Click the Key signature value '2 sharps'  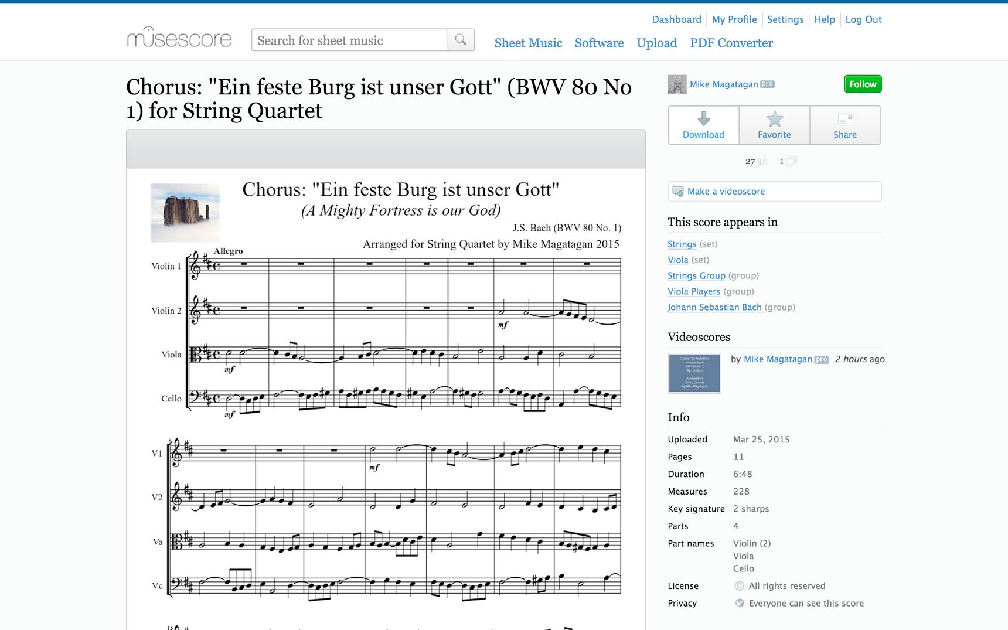click(751, 509)
